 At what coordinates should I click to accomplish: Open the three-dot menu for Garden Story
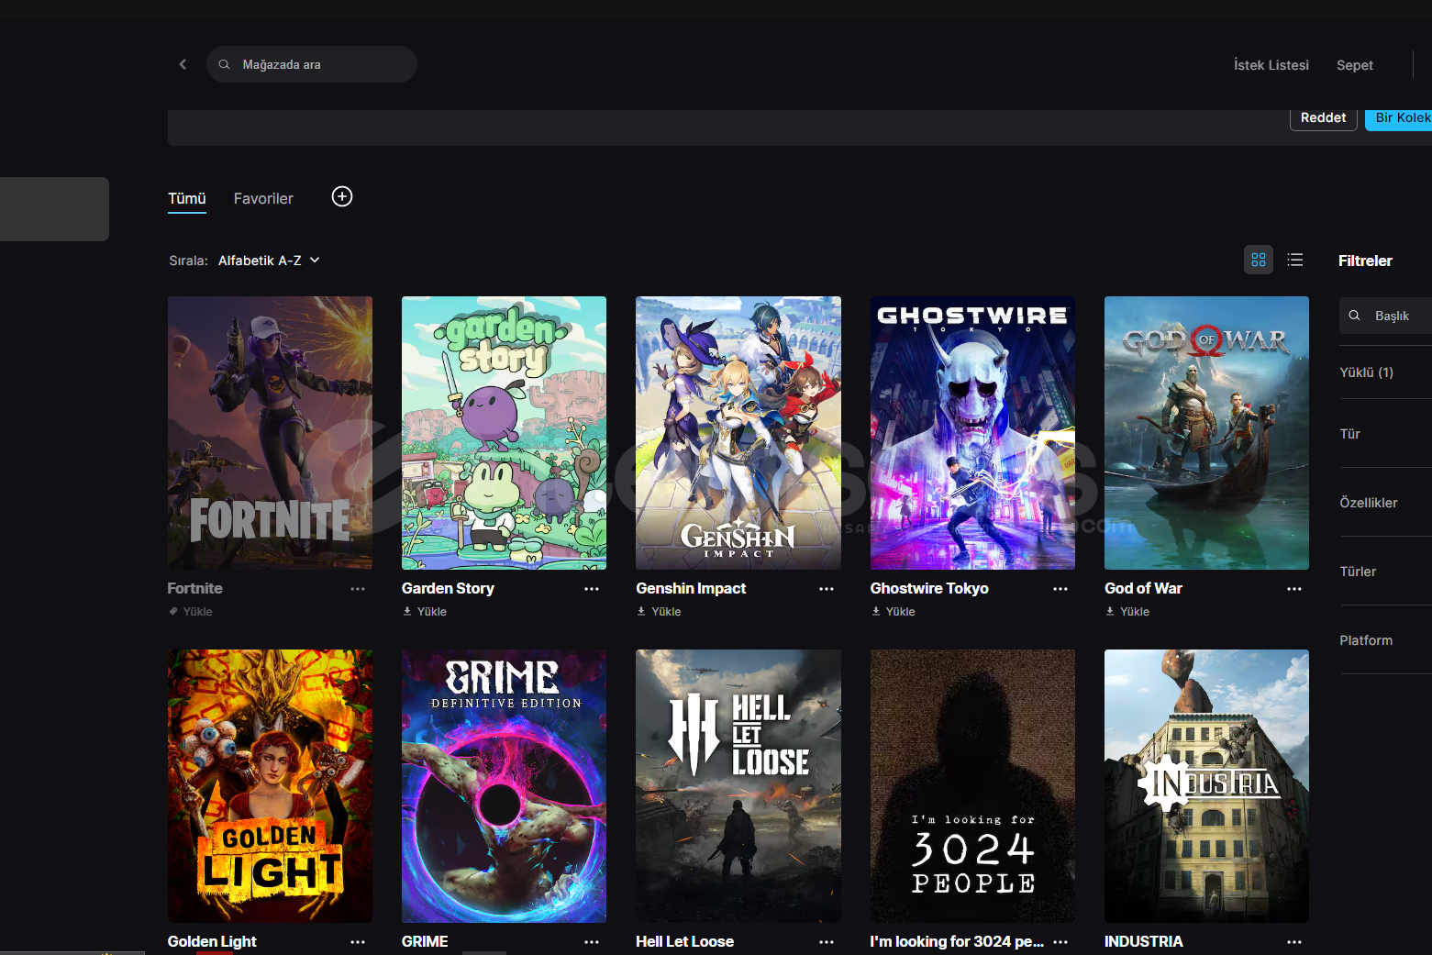tap(592, 589)
